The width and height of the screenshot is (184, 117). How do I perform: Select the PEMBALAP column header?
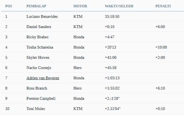click(x=36, y=6)
